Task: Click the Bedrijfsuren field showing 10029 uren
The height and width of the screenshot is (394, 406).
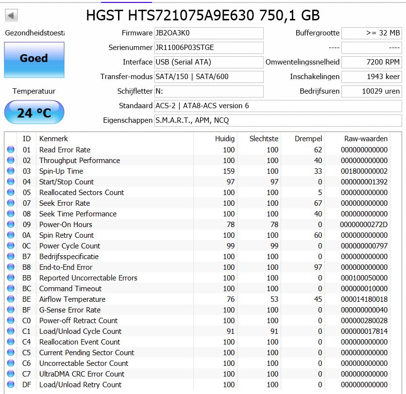Action: point(372,91)
